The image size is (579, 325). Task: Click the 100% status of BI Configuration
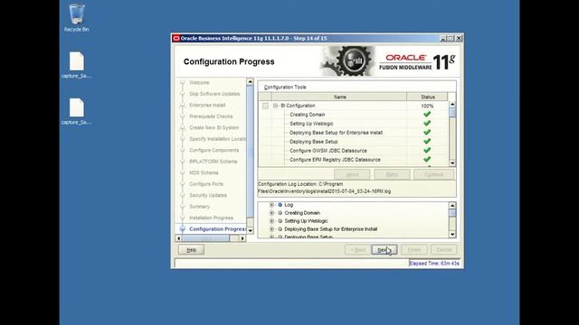click(427, 106)
